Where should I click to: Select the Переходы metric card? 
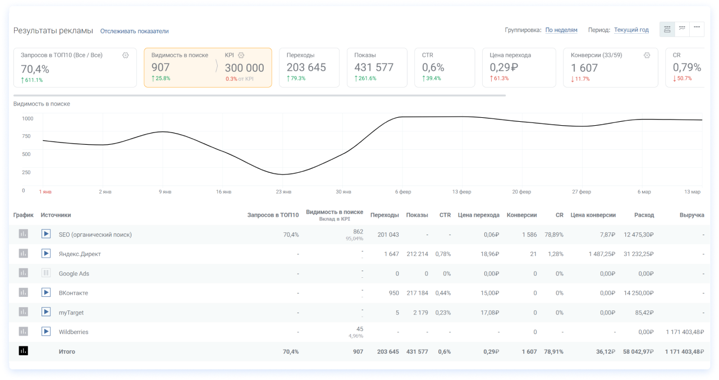tap(309, 67)
